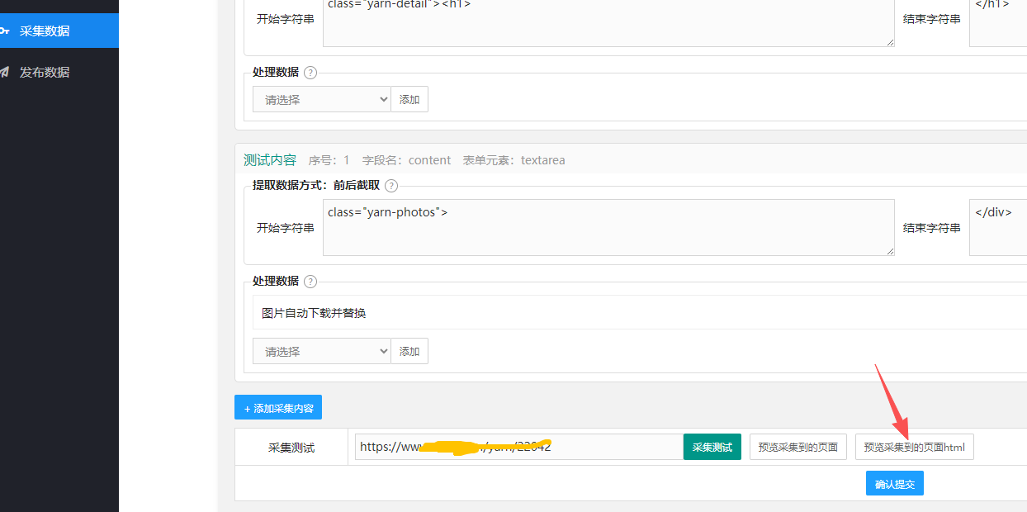
Task: Go to 发布数据 in the sidebar
Action: point(45,72)
